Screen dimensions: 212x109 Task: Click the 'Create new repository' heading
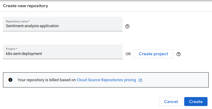tap(25, 6)
